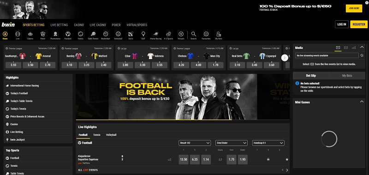Switch to the Bet Slip tab
The width and height of the screenshot is (369, 175).
tap(311, 76)
